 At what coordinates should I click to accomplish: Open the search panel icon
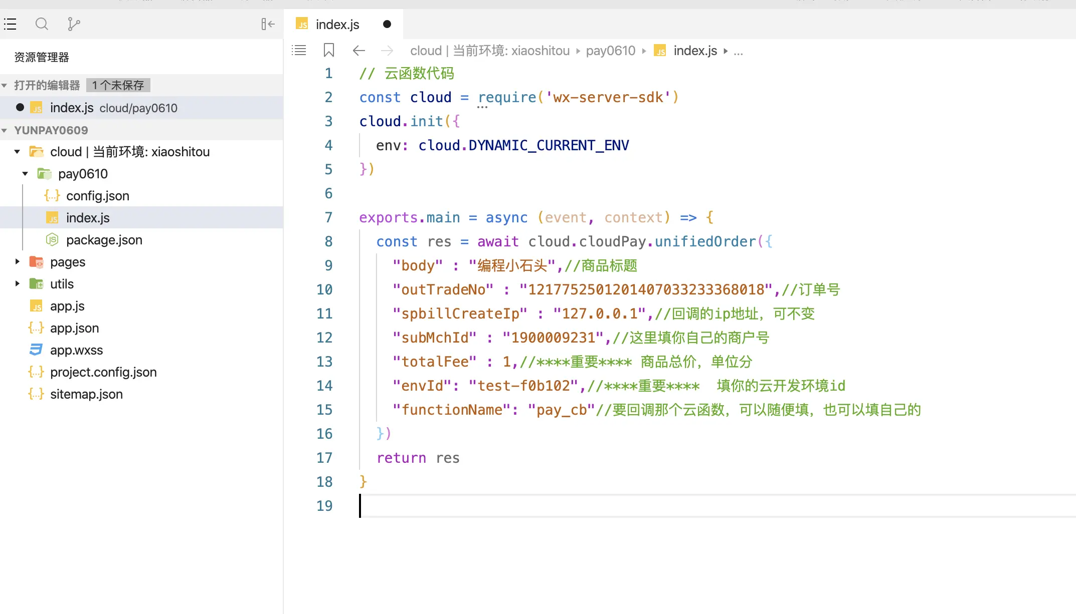42,24
